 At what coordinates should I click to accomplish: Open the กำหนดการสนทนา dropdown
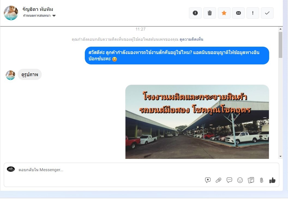(x=39, y=16)
